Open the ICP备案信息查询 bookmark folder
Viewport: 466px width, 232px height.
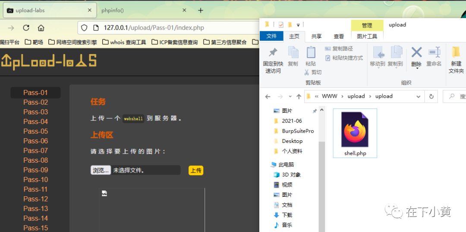click(174, 42)
